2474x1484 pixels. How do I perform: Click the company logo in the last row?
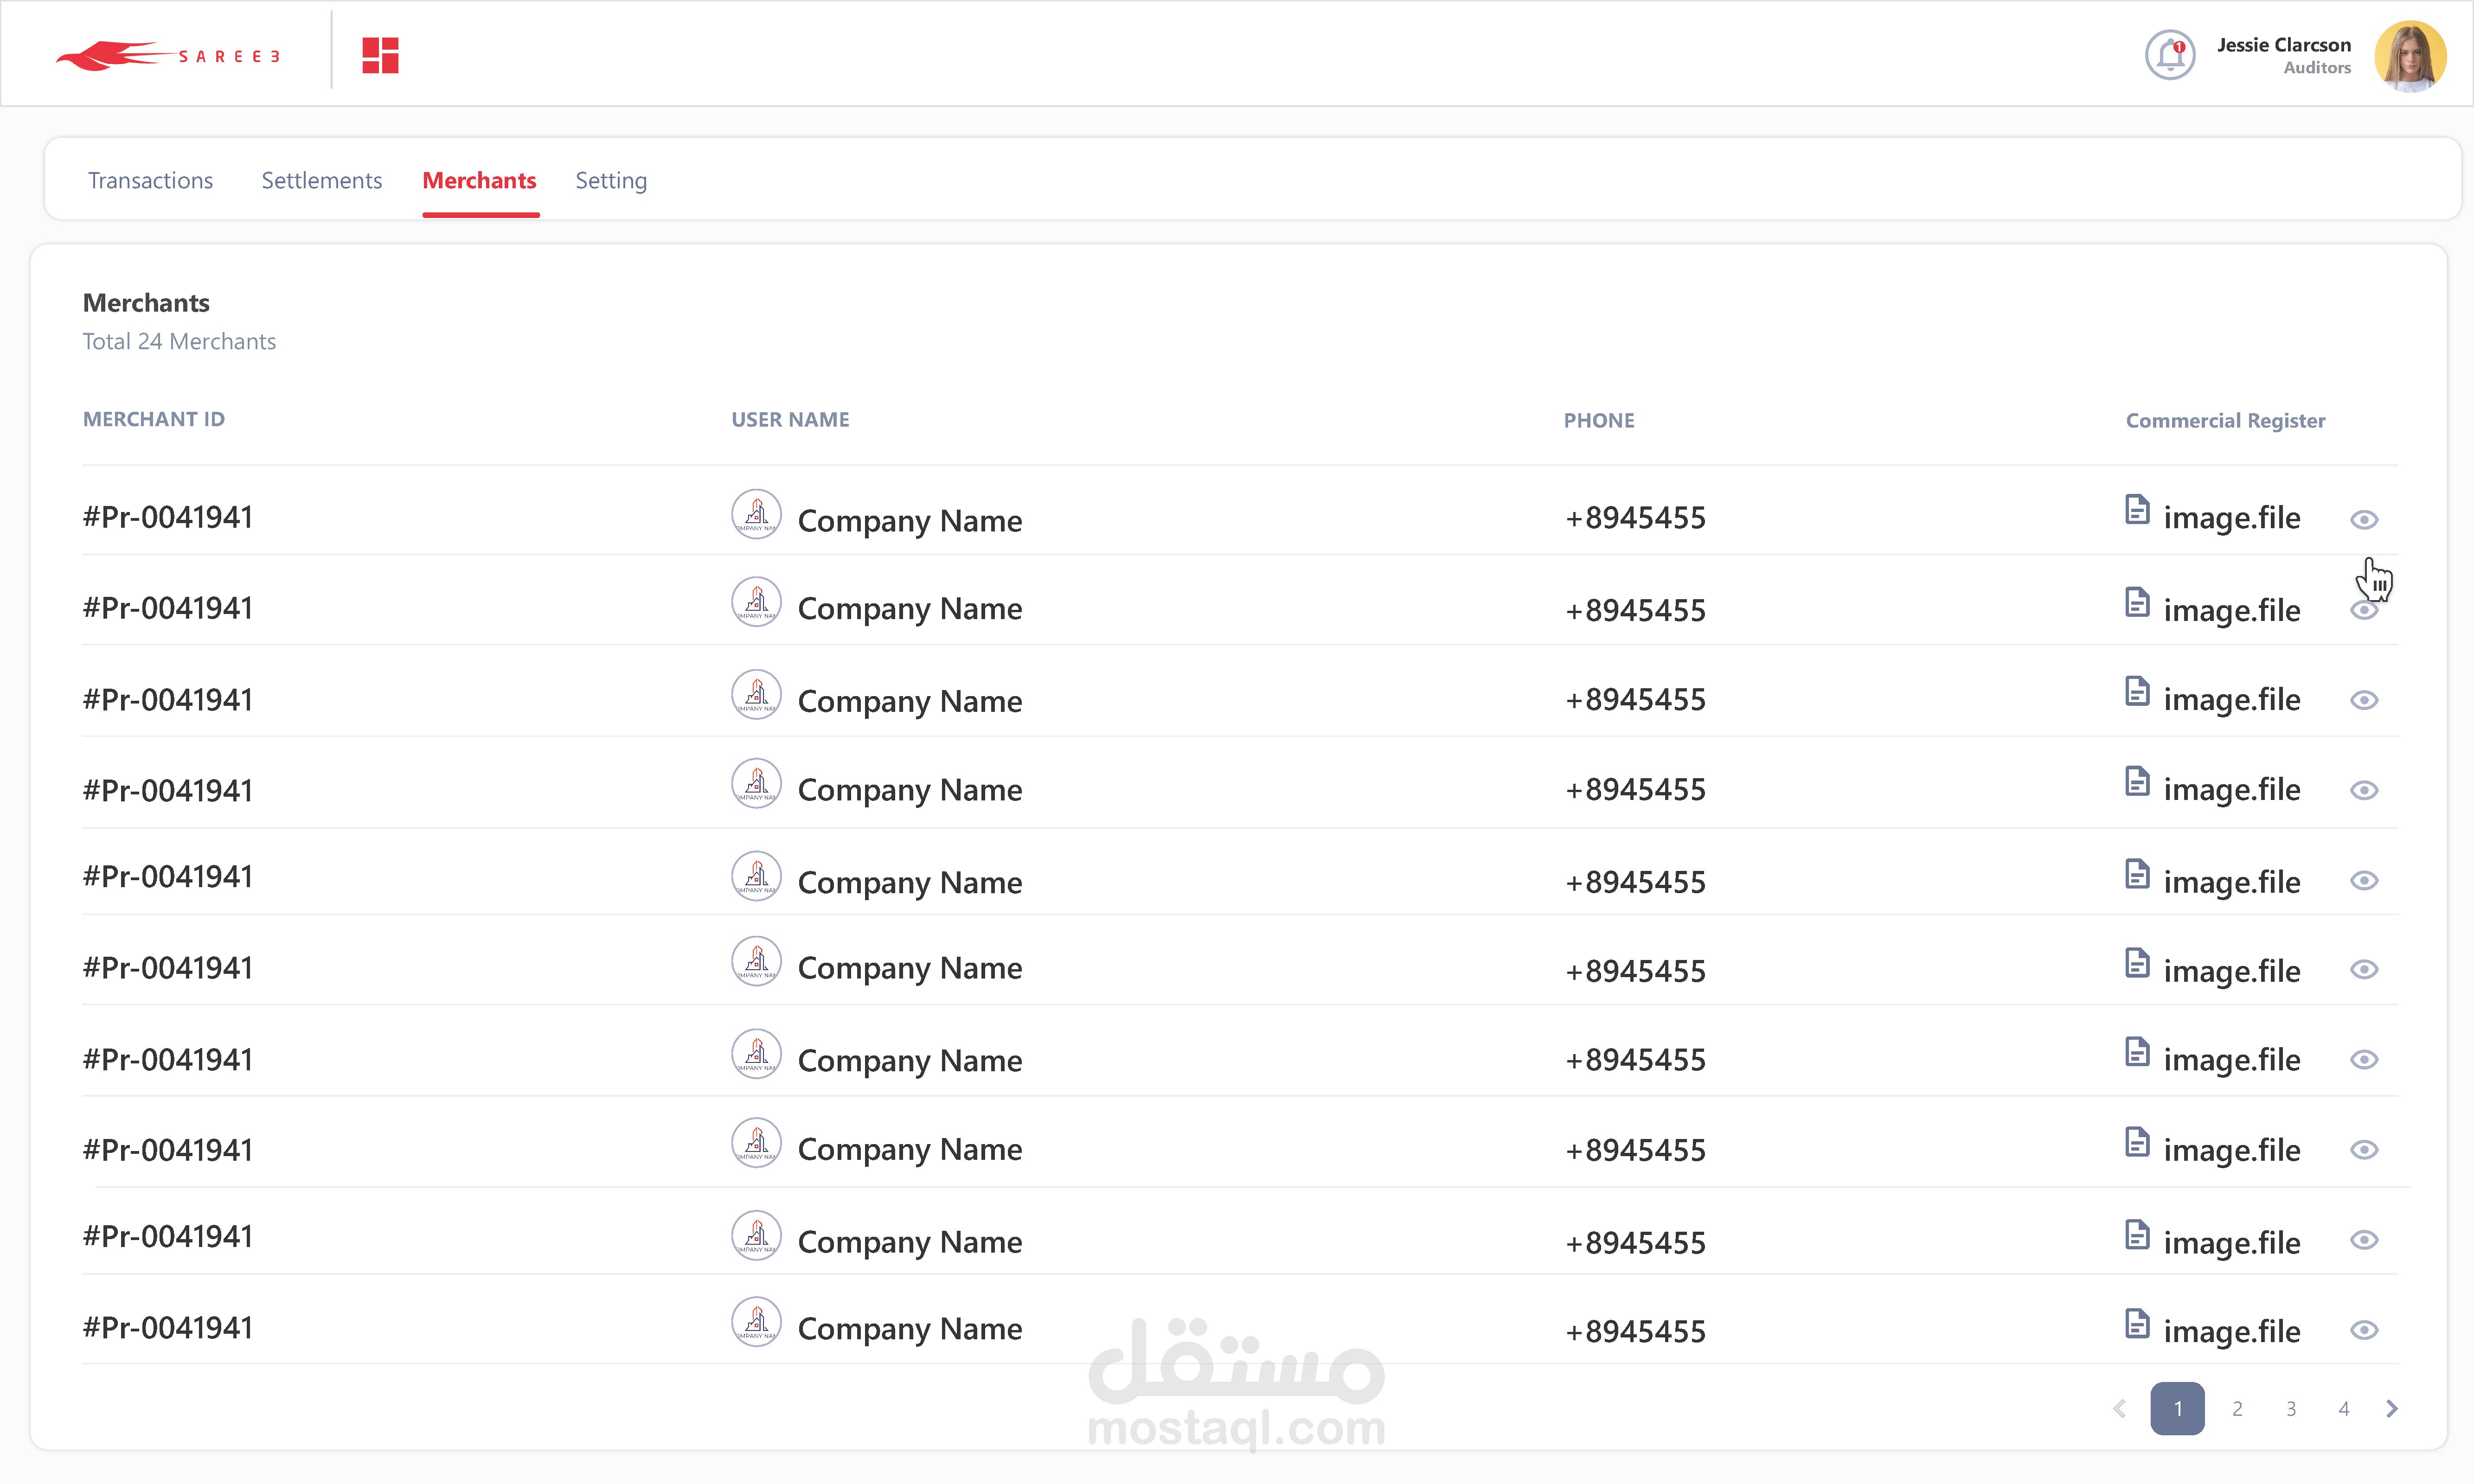click(756, 1322)
